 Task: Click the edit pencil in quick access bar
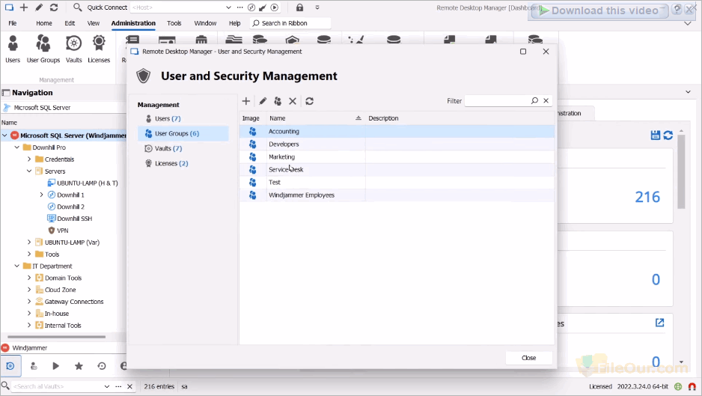click(39, 7)
